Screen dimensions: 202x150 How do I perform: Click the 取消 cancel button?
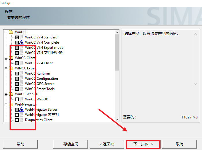(180, 144)
